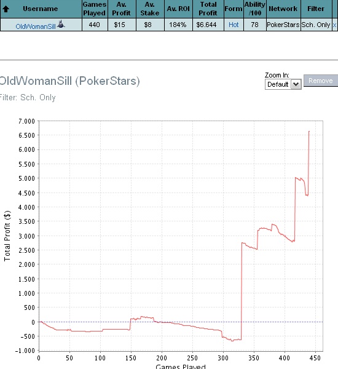
Task: Click the $6.644 total profit cell
Action: [x=206, y=25]
